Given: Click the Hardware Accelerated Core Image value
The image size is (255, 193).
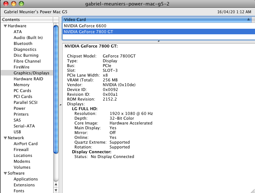Looking at the screenshot, I should pyautogui.click(x=131, y=123).
